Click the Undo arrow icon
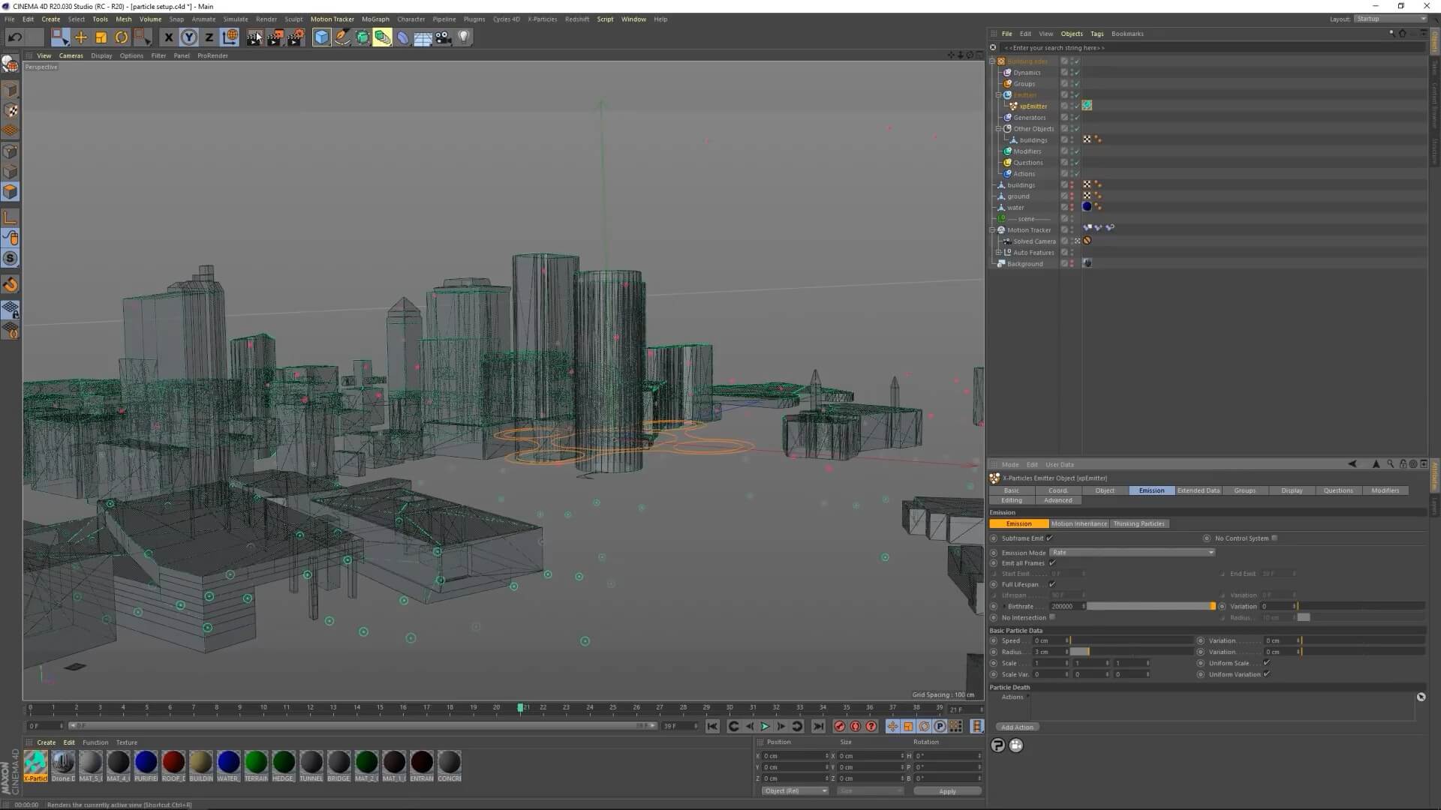1441x810 pixels. click(14, 37)
